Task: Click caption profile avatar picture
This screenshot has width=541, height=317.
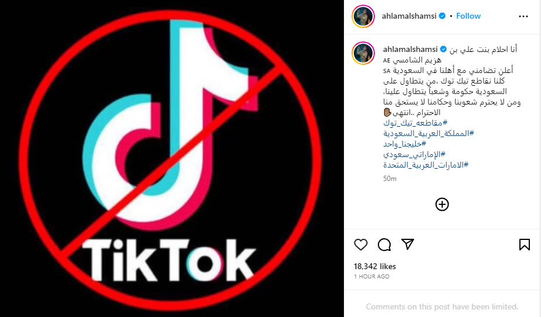Action: pyautogui.click(x=363, y=53)
